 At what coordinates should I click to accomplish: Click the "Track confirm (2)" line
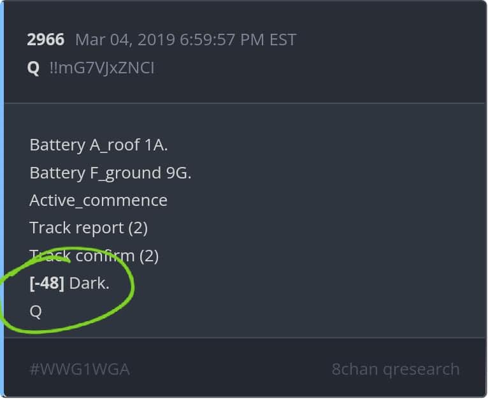pyautogui.click(x=94, y=256)
